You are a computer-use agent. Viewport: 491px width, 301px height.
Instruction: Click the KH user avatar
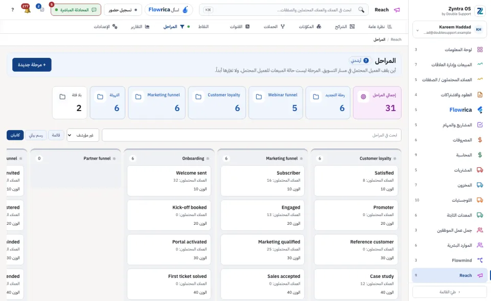(x=479, y=30)
